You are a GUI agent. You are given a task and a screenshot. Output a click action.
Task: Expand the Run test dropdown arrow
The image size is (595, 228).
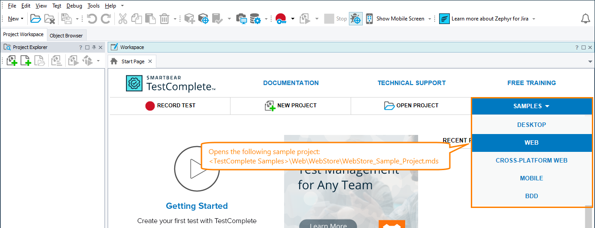click(317, 19)
